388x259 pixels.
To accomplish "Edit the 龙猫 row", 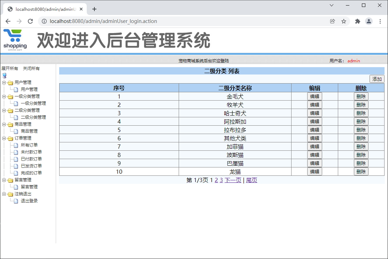I will pos(315,172).
